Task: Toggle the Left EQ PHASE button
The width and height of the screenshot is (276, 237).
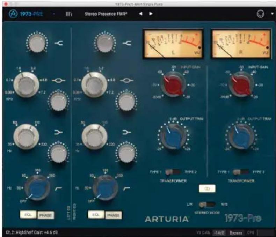Action: point(45,215)
